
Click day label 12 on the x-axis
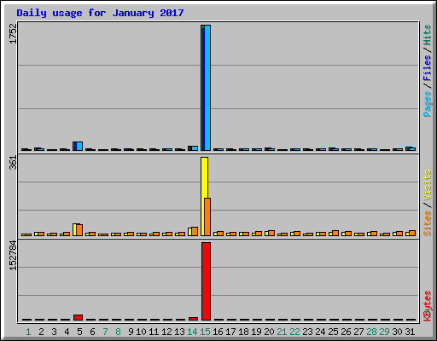tap(166, 332)
